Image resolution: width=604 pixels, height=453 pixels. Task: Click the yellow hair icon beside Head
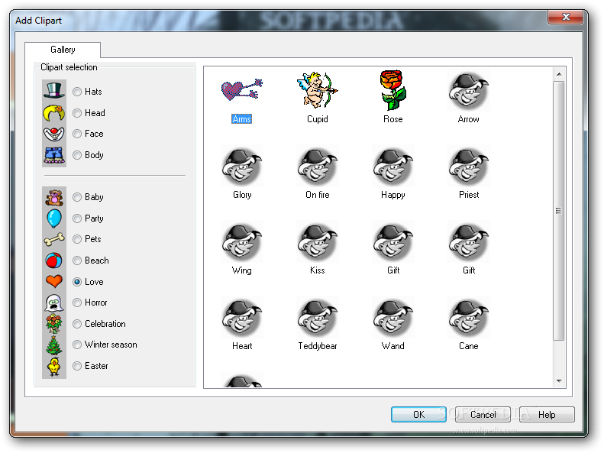54,112
